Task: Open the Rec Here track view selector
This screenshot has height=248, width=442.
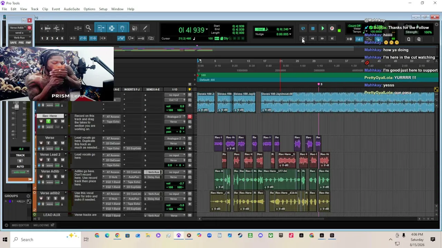Action: pos(50,127)
